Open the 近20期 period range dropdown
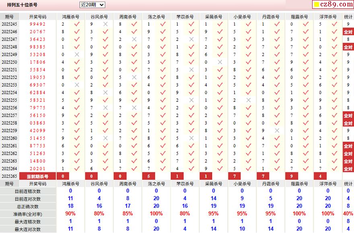Image resolution: width=354 pixels, height=233 pixels. coord(93,5)
